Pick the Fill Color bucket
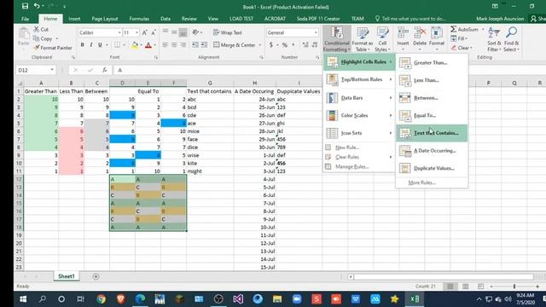The image size is (546, 307). click(135, 45)
